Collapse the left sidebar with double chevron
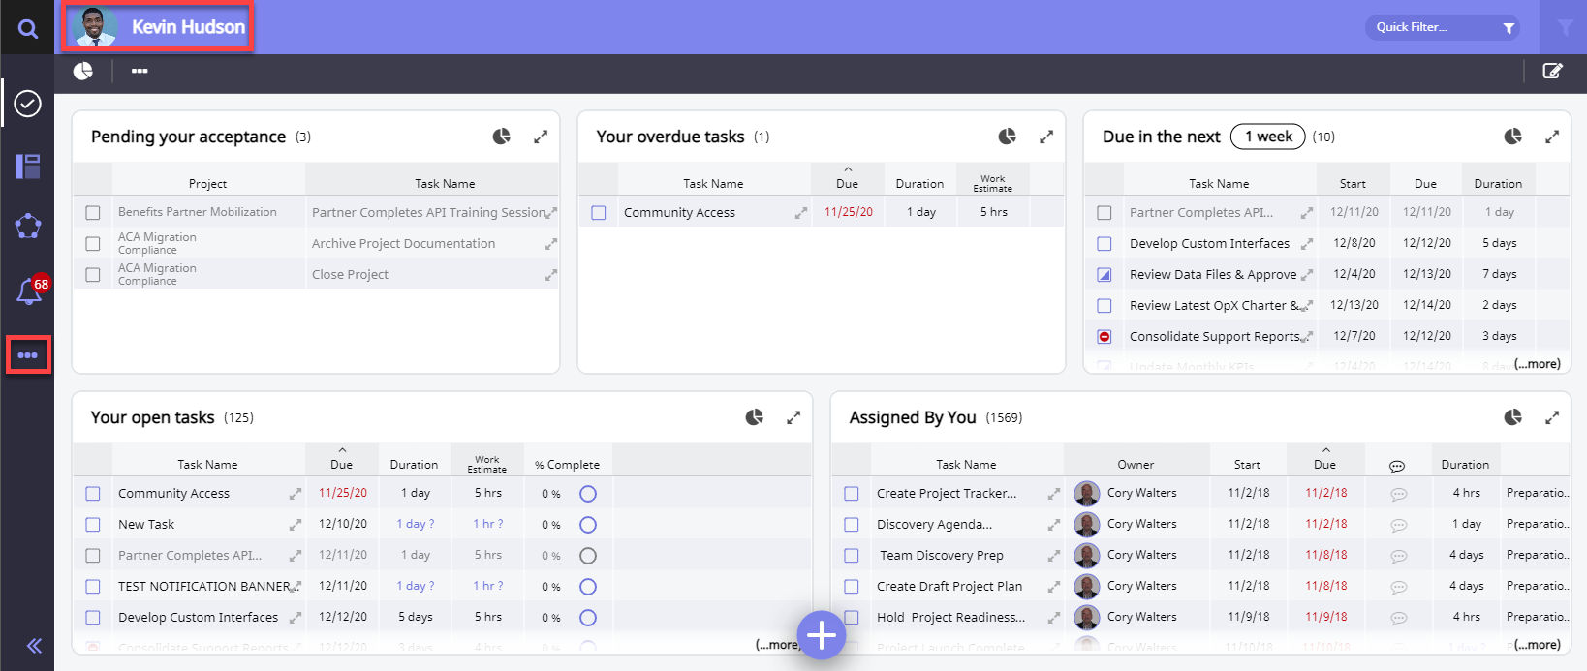 pos(34,646)
